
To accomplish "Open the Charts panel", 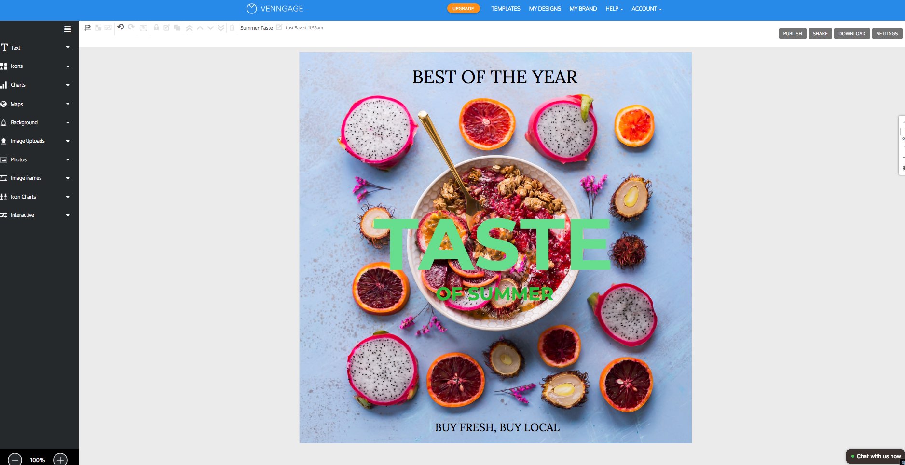I will (x=18, y=85).
